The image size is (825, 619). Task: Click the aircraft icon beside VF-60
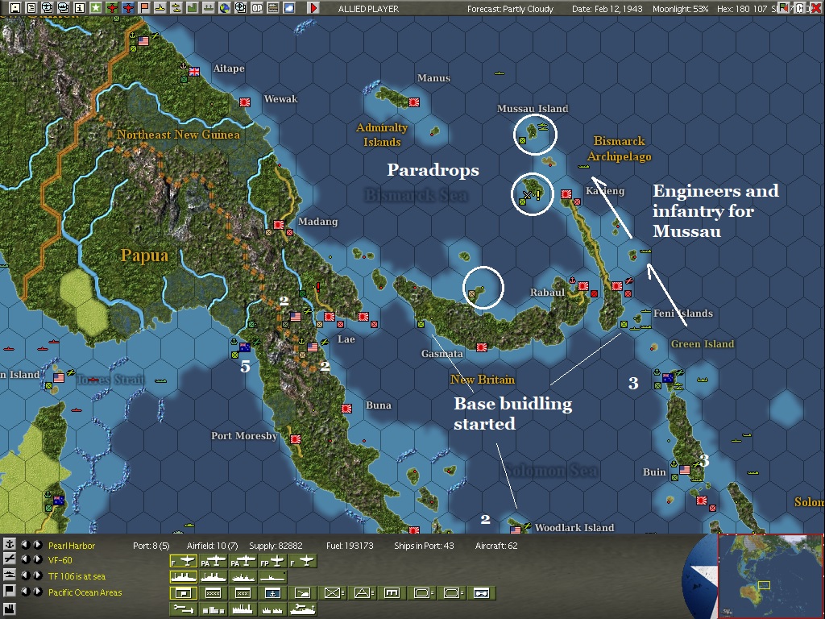(x=10, y=560)
